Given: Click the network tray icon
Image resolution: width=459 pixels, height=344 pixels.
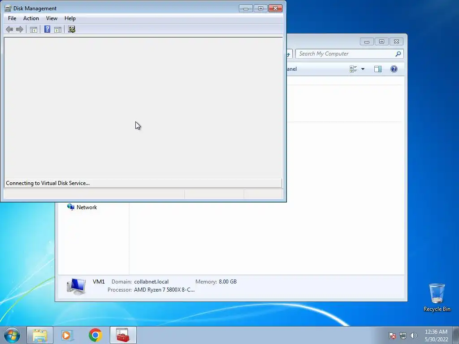Looking at the screenshot, I should [403, 335].
